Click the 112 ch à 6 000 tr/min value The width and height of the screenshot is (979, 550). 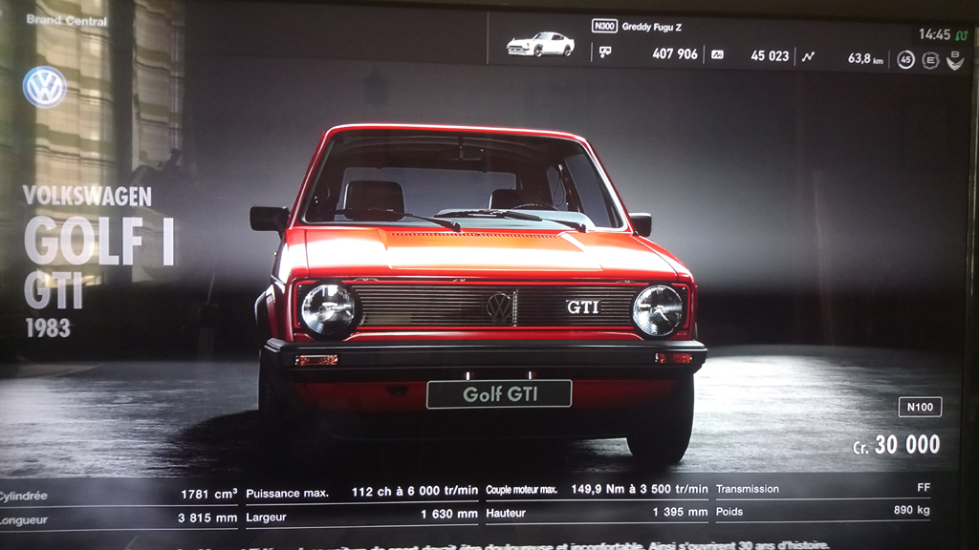pos(415,492)
